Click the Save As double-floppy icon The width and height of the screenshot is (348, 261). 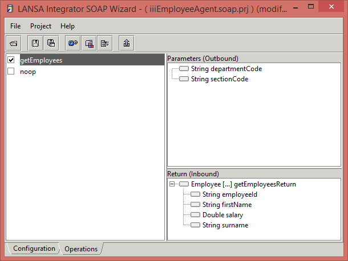pyautogui.click(x=51, y=43)
